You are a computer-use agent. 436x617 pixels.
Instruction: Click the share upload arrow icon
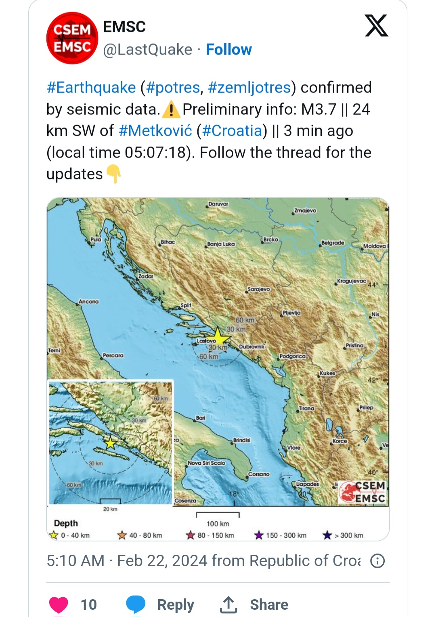coord(228,604)
